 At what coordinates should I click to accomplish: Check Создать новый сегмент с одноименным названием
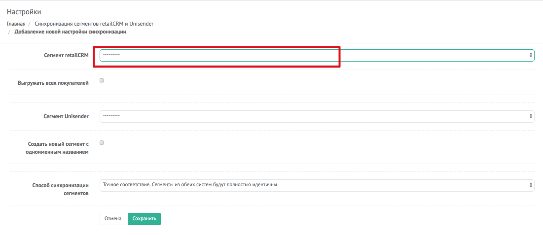tap(102, 142)
